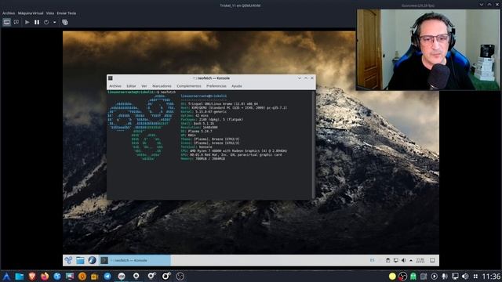Click the shutdown power button in toolbar
Viewport: 502px width, 282px height.
click(46, 23)
